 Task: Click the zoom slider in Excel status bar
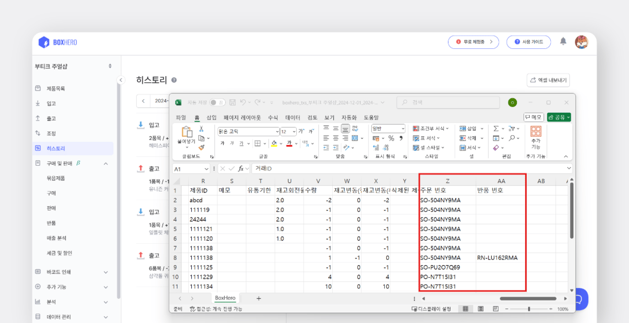pyautogui.click(x=529, y=309)
